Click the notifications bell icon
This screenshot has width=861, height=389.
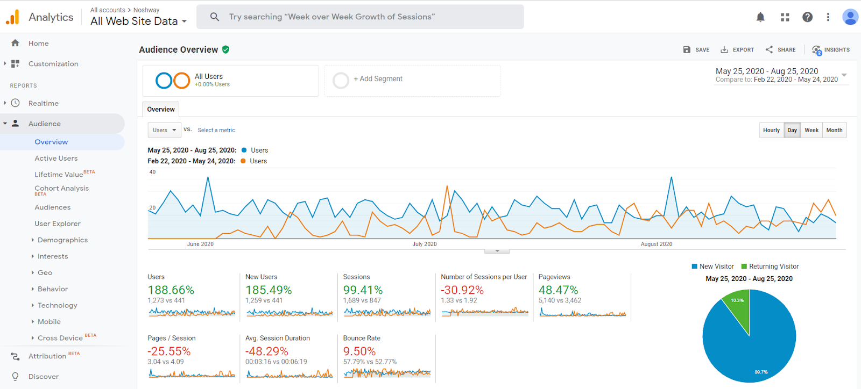760,17
